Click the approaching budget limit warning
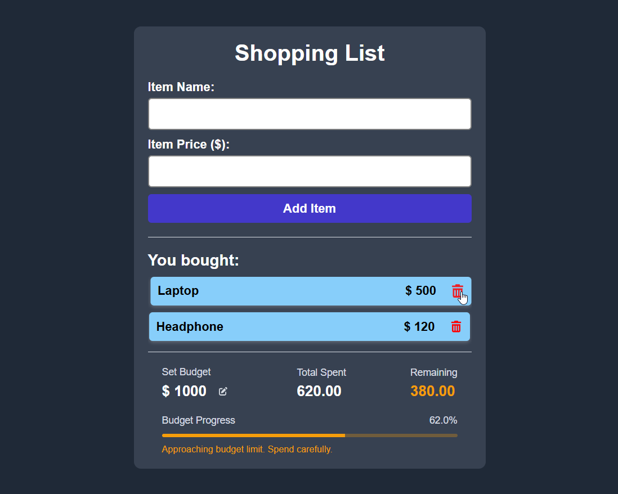The width and height of the screenshot is (618, 494). [x=247, y=449]
